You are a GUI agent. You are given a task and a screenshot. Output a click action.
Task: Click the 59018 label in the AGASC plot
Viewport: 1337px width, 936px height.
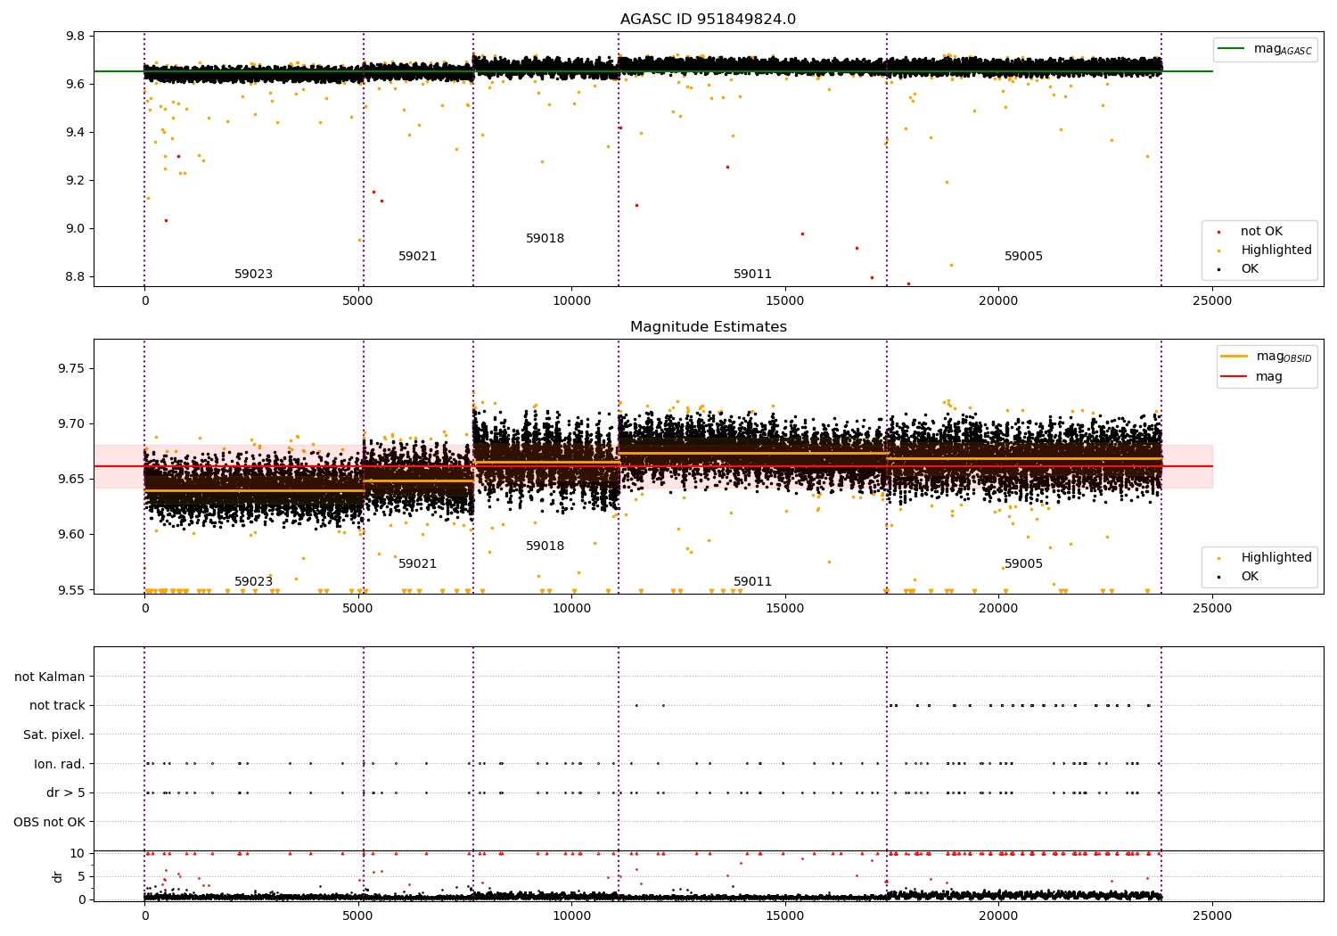click(x=545, y=239)
